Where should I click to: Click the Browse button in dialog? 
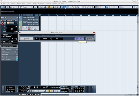(27, 39)
